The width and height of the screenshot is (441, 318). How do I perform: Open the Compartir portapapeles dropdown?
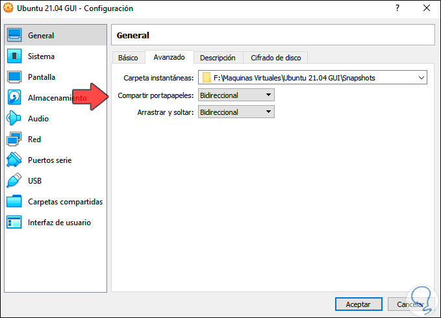click(x=236, y=95)
